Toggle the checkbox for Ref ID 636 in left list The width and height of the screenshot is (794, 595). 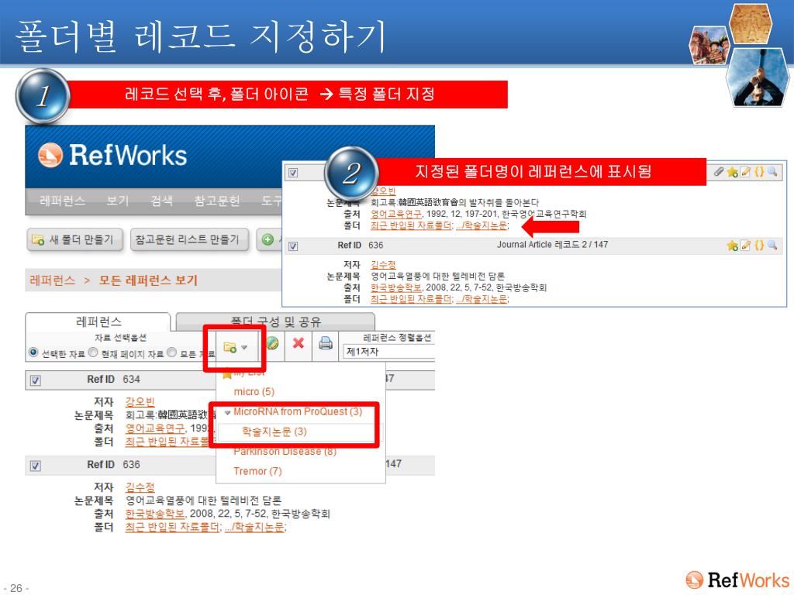(x=36, y=466)
